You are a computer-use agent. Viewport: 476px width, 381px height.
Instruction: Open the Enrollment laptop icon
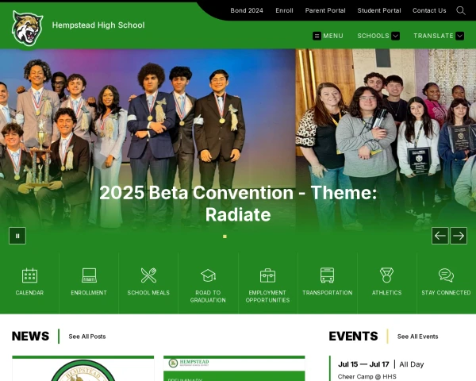pos(89,275)
